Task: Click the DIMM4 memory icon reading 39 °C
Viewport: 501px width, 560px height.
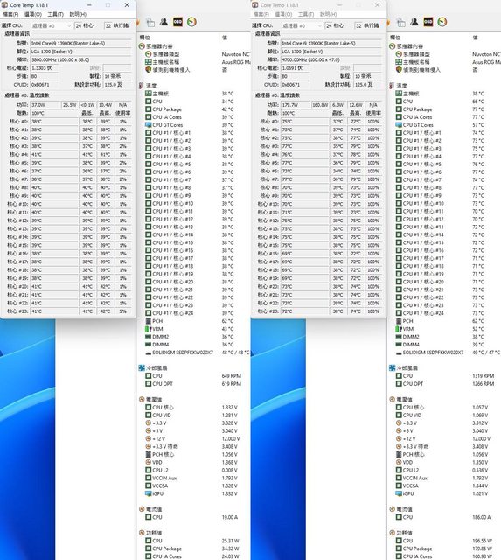Action: tap(399, 345)
